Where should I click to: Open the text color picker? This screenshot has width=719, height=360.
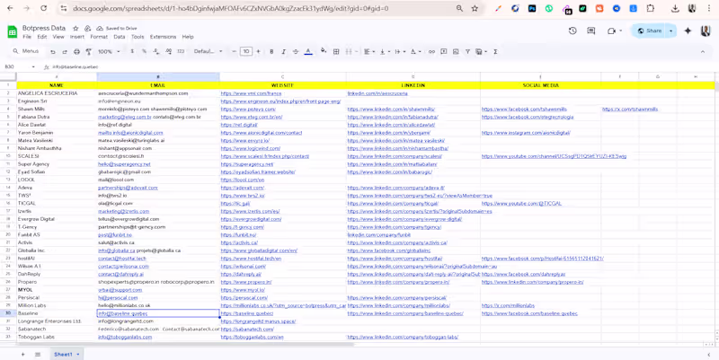(308, 52)
